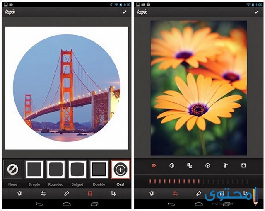The image size is (265, 211).
Task: Set the brightness tick slider level
Action: click(x=199, y=182)
